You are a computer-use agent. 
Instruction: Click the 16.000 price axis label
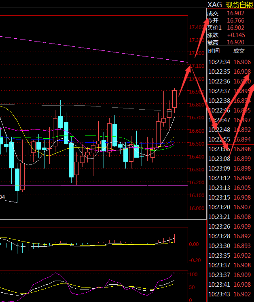coord(197,208)
